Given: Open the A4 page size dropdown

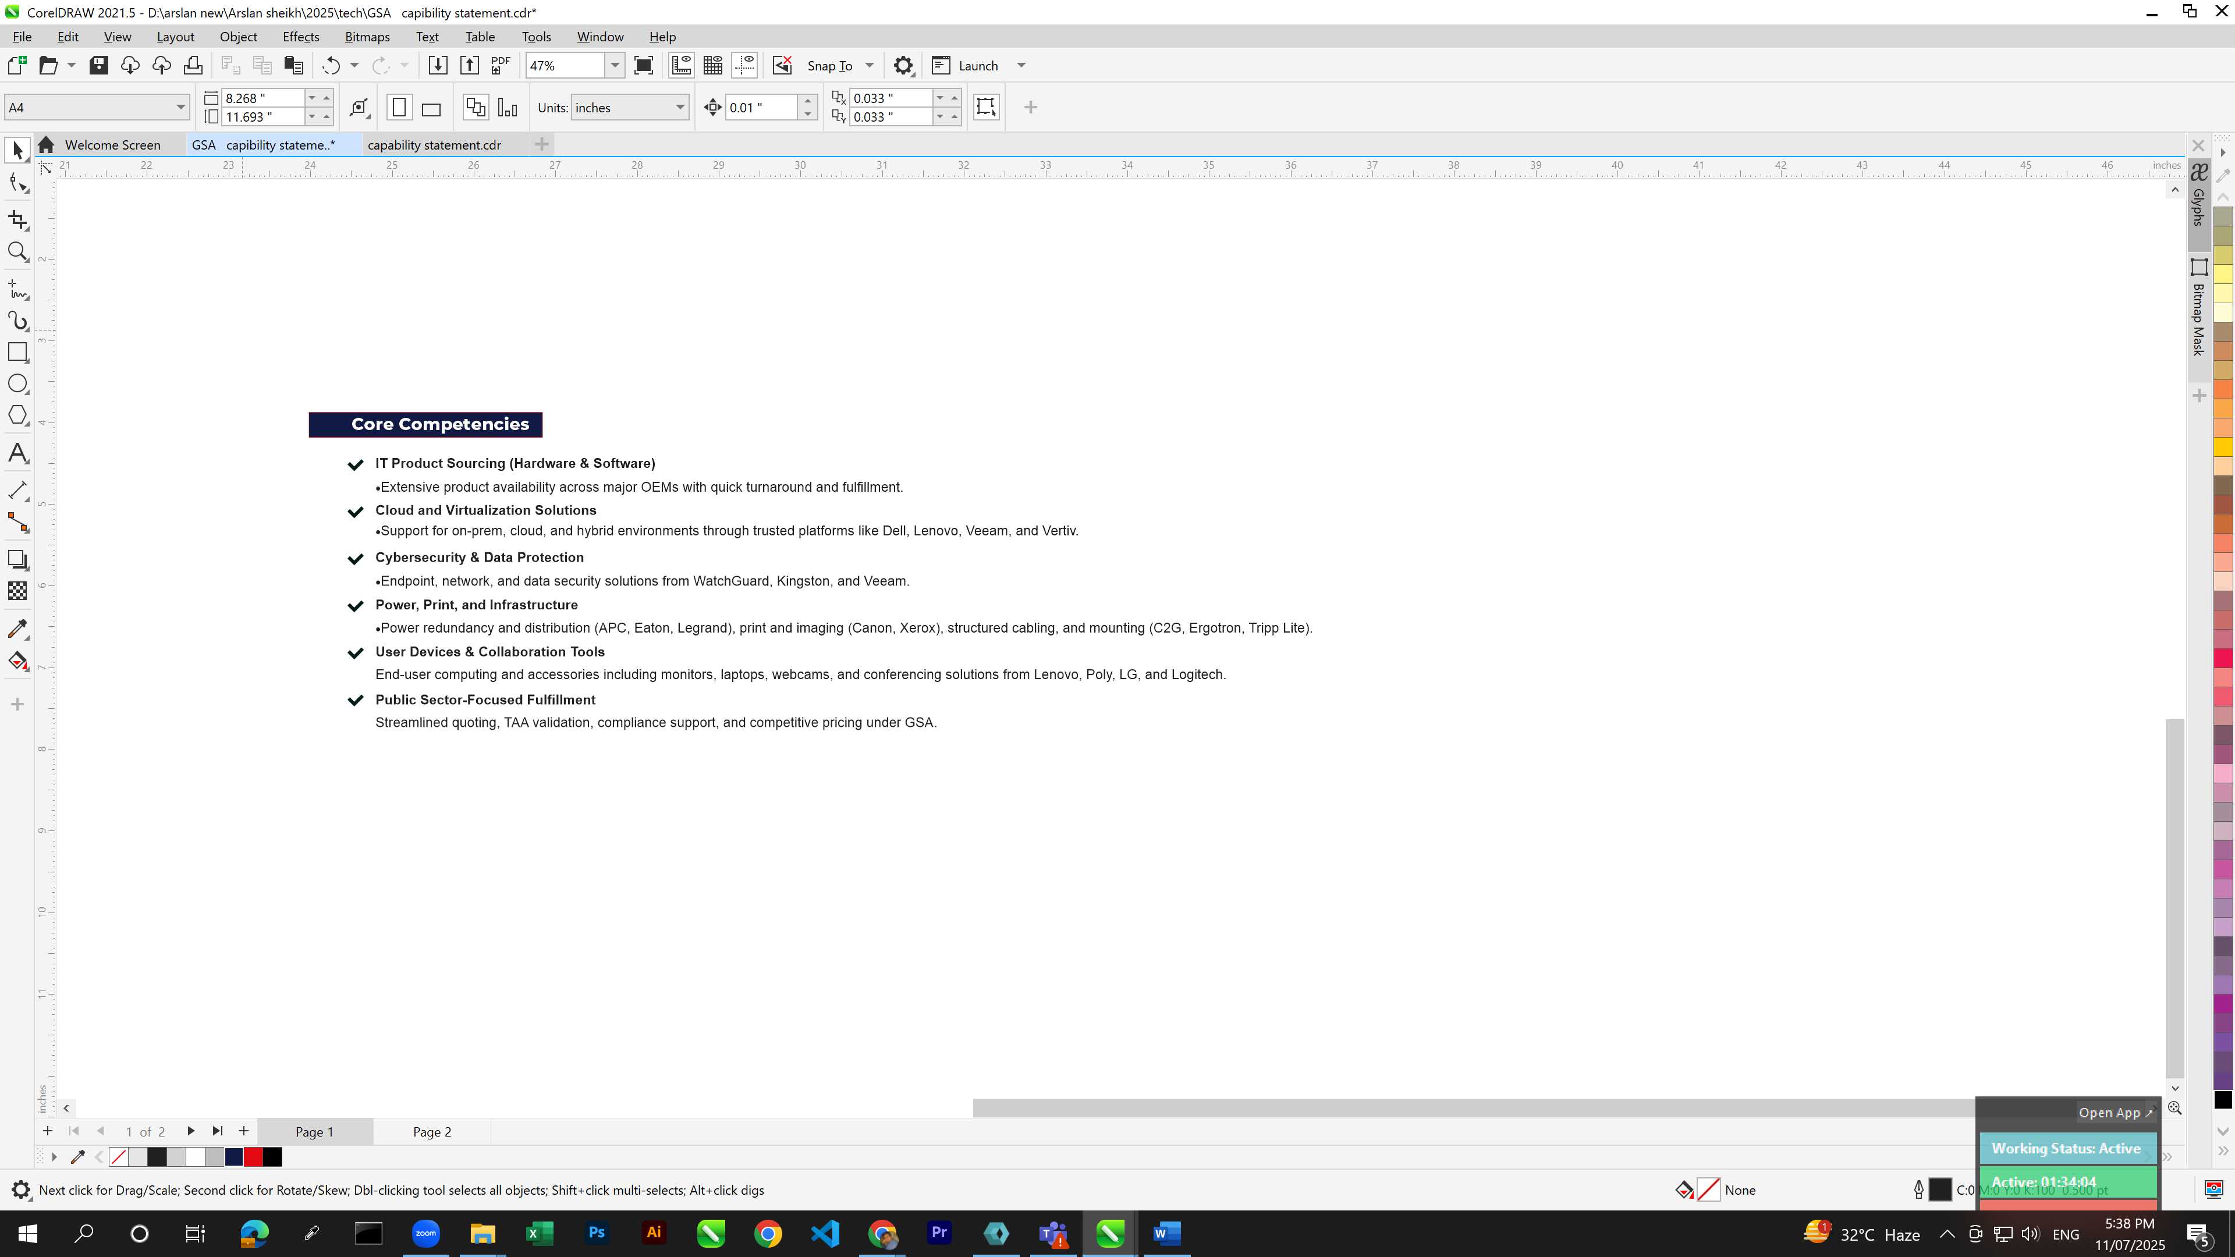Looking at the screenshot, I should [x=180, y=108].
